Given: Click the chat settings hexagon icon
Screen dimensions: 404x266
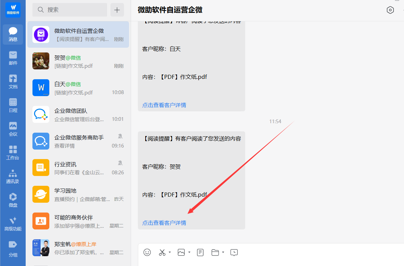Looking at the screenshot, I should (390, 10).
